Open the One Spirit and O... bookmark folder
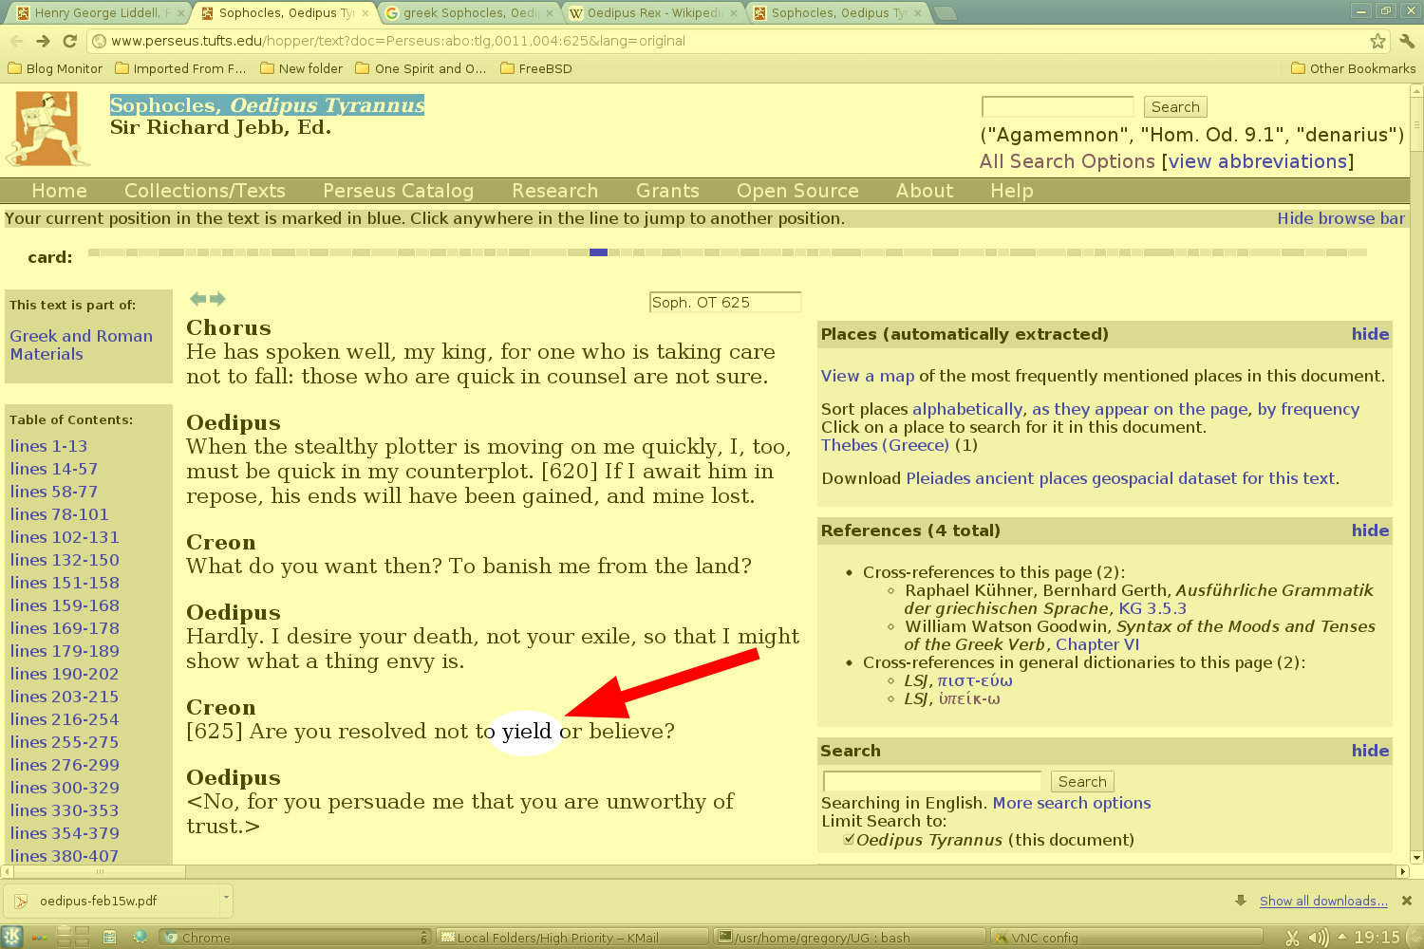 click(x=421, y=68)
